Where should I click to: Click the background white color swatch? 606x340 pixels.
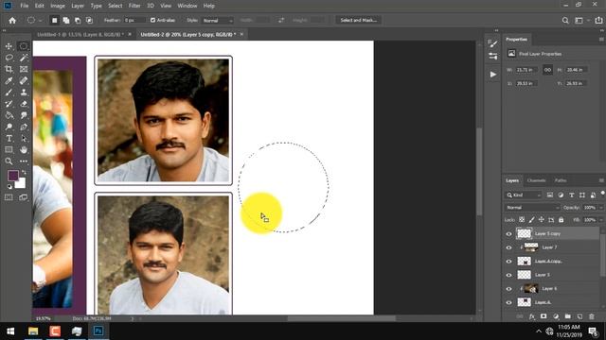tap(21, 183)
